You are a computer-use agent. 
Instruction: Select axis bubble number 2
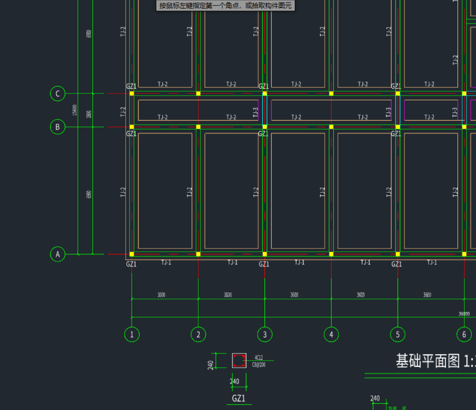click(198, 334)
